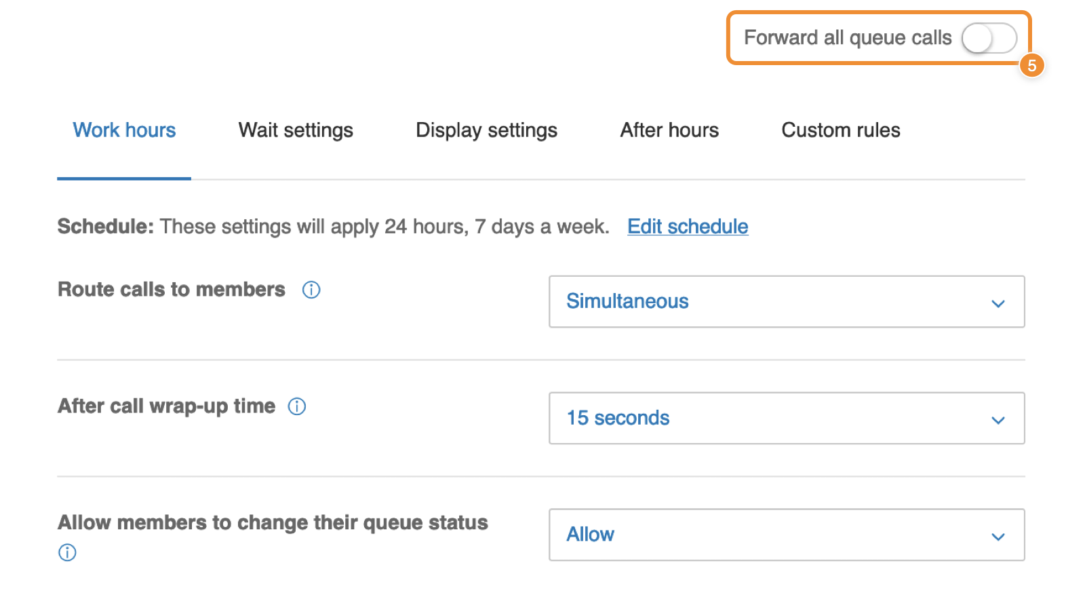Viewport: 1085px width, 597px height.
Task: Click the Allow members to change queue status label
Action: coord(273,523)
